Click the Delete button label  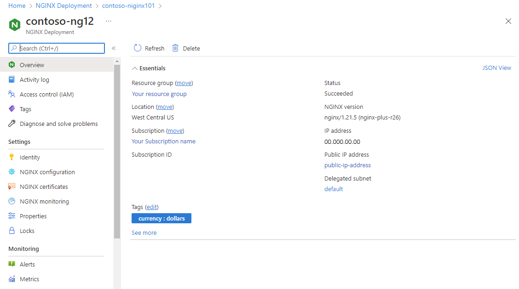tap(191, 48)
